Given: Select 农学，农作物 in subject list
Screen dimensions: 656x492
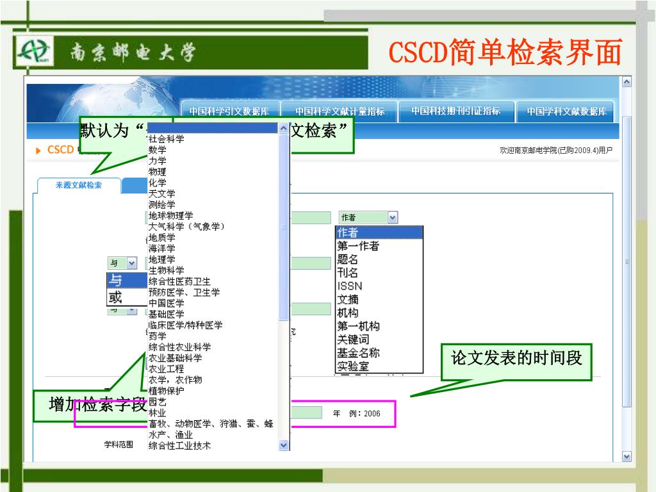Looking at the screenshot, I should (213, 380).
